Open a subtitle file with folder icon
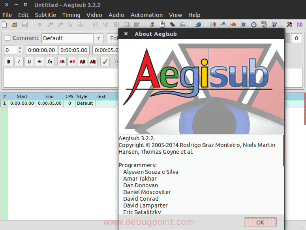 click(x=15, y=25)
